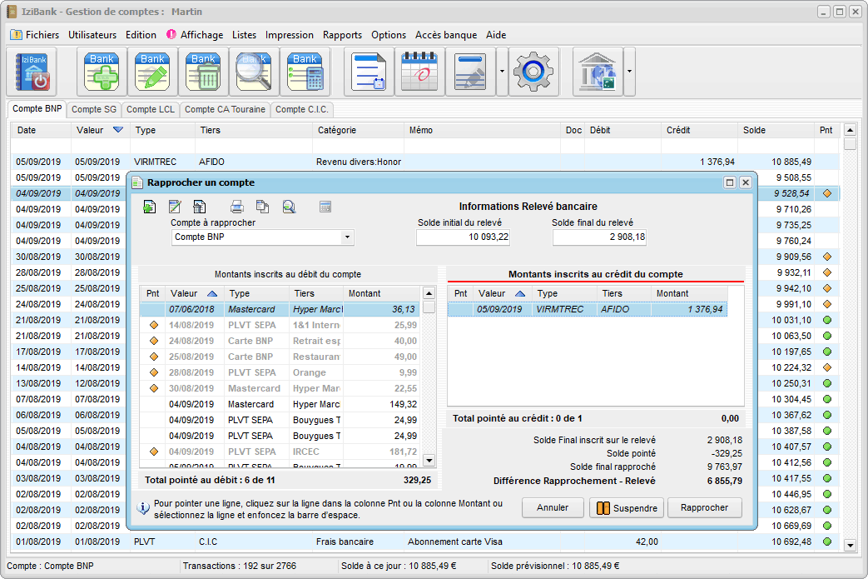This screenshot has width=868, height=579.
Task: Click the print icon in reconcile dialog
Action: click(x=236, y=207)
